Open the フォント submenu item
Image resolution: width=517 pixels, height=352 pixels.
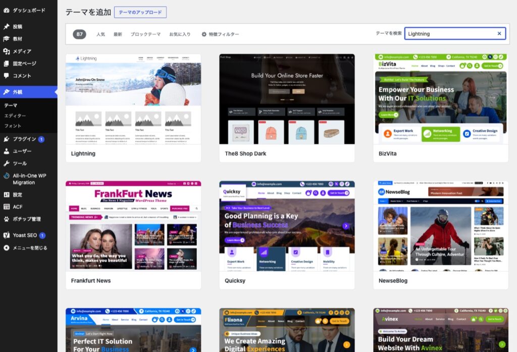[13, 126]
